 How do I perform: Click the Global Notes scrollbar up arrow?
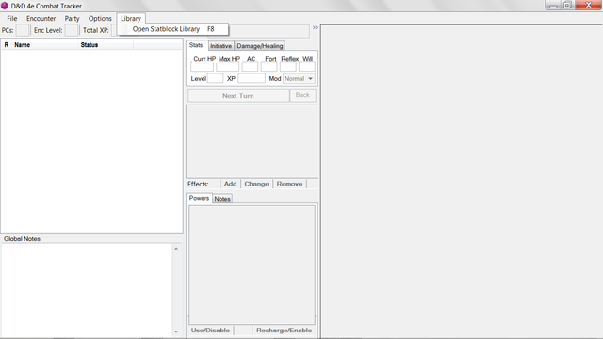click(176, 249)
